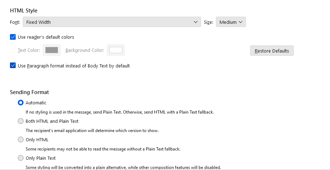Click the description text under Automatic
Viewport: 330px width, 170px height.
tap(120, 112)
